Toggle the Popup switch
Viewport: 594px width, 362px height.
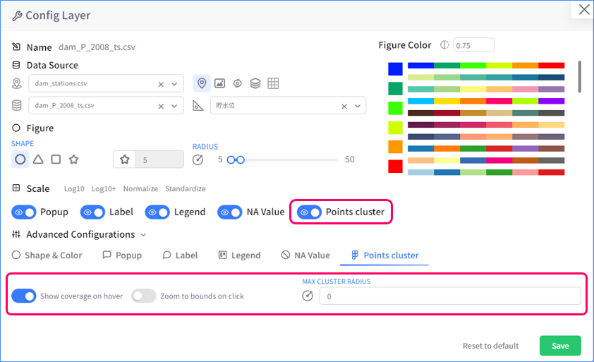[24, 212]
